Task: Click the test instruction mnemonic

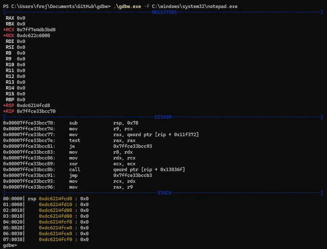Action: click(75, 140)
